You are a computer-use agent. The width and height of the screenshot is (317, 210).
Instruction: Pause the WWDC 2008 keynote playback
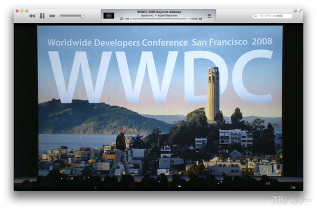(x=42, y=16)
